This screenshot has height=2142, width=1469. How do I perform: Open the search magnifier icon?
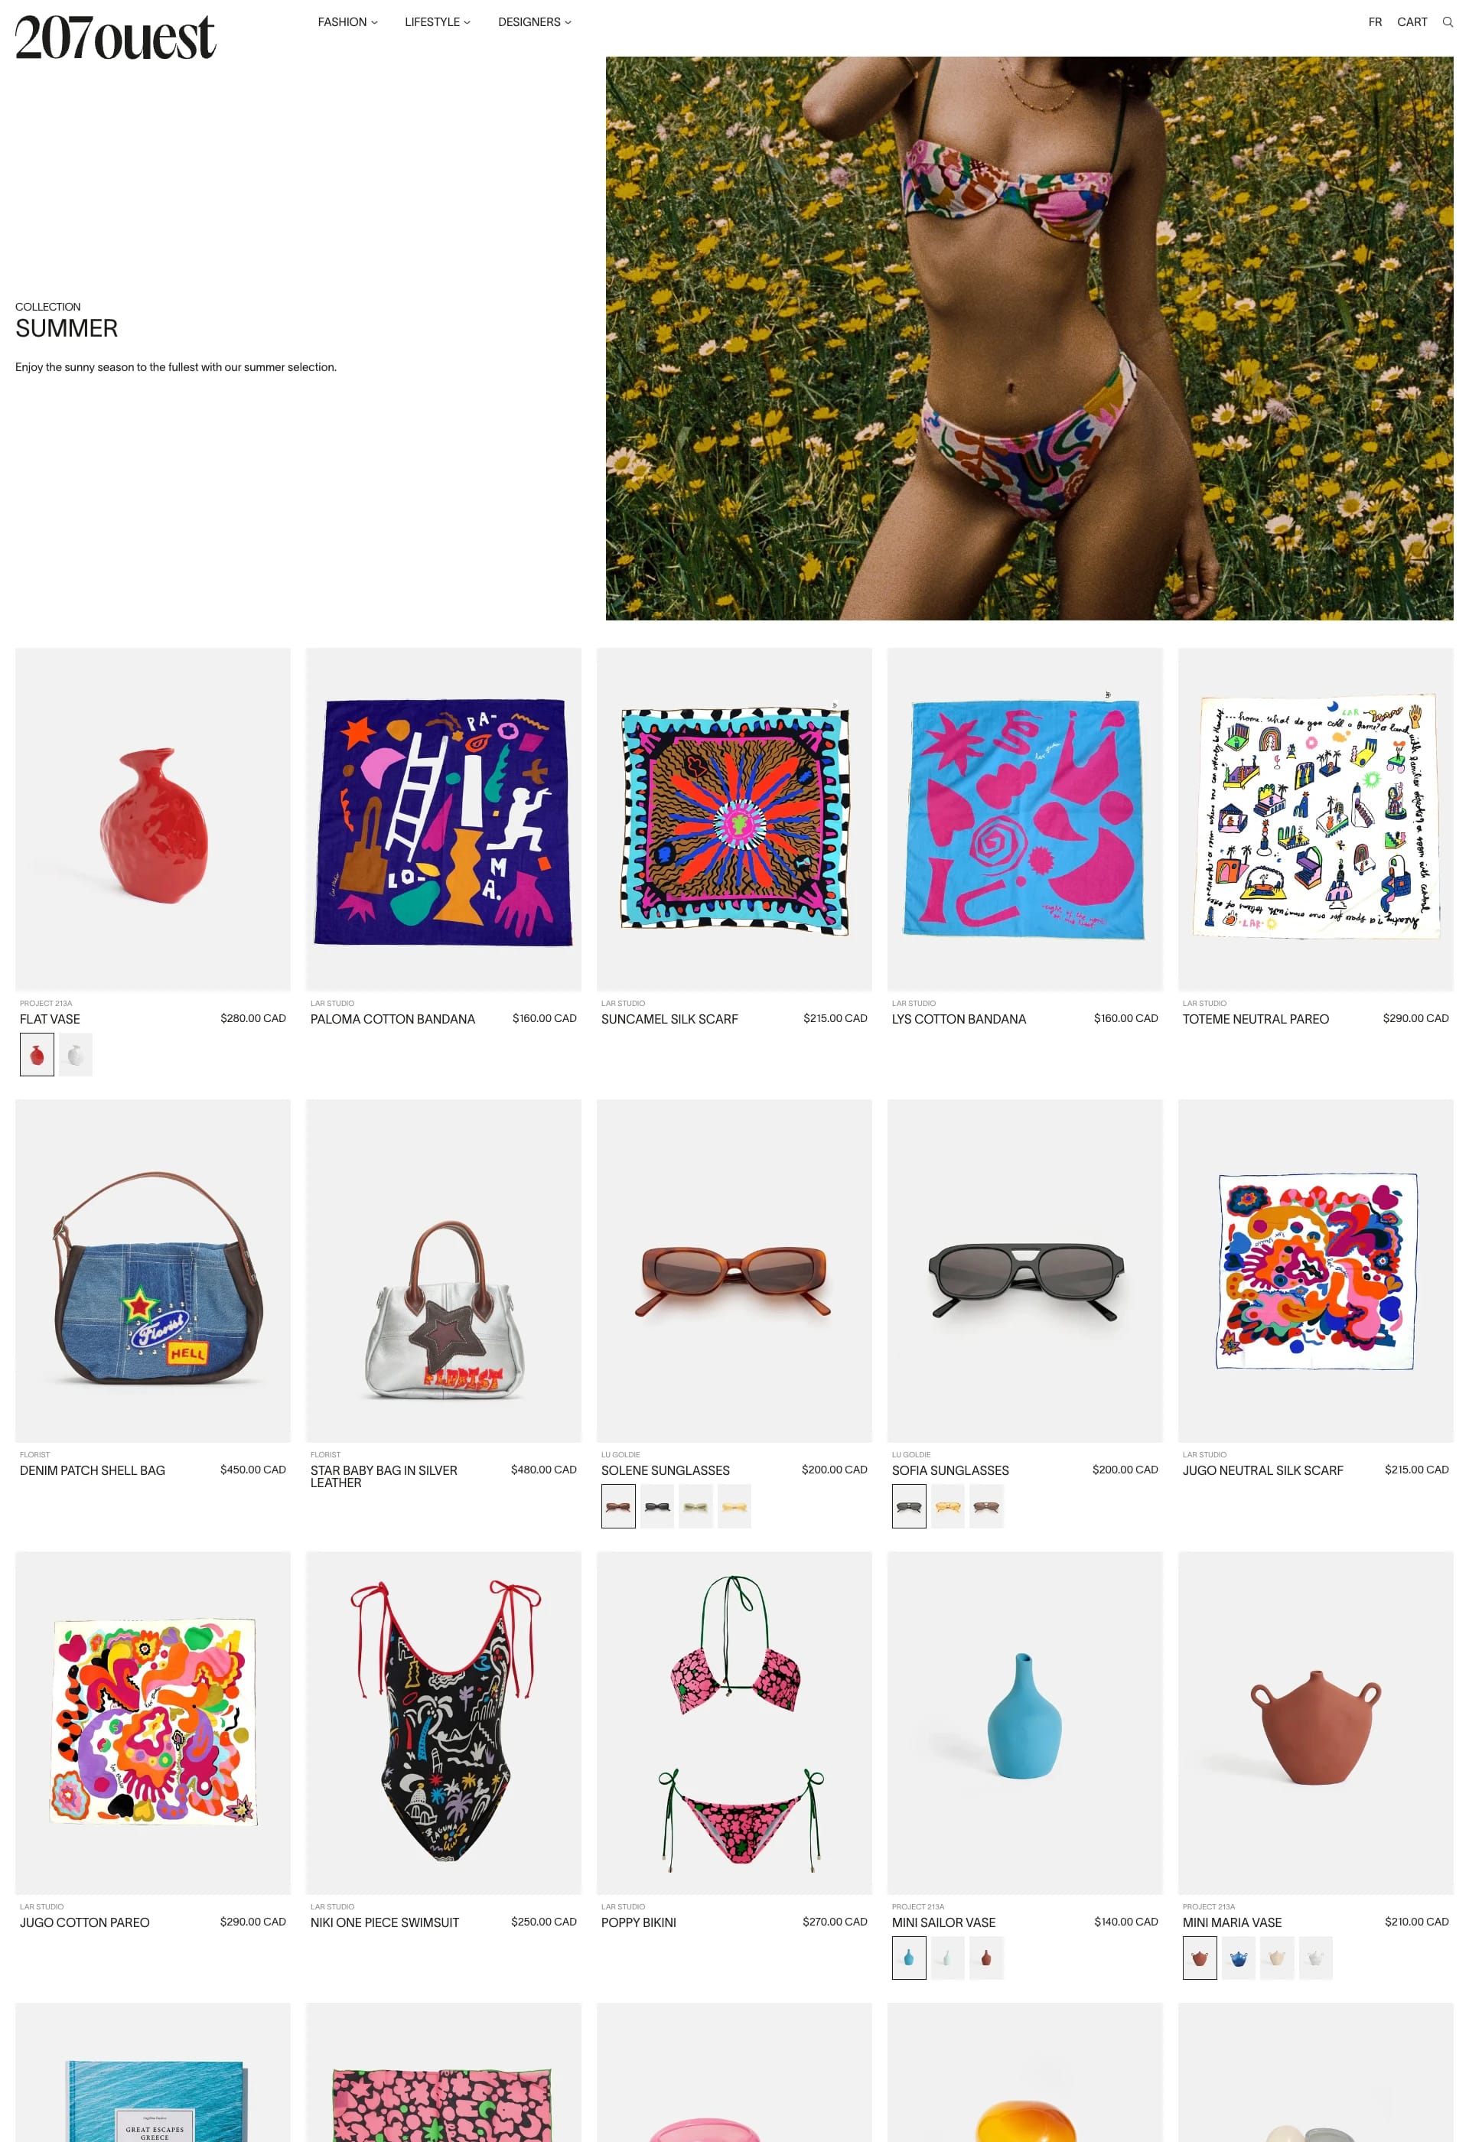(x=1447, y=22)
